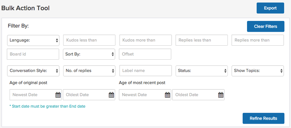Focus the Board id text field
Image resolution: width=291 pixels, height=128 pixels.
[x=33, y=54]
